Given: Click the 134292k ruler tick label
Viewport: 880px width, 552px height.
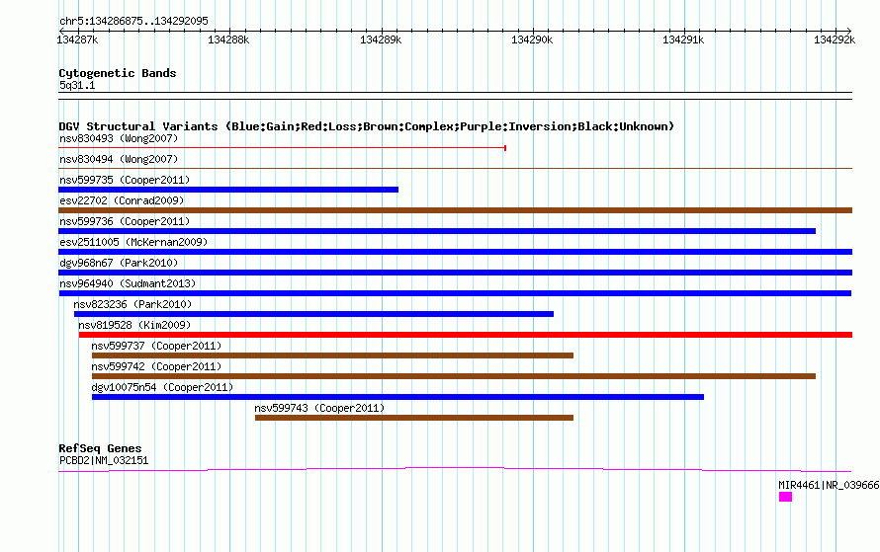Looking at the screenshot, I should [835, 39].
